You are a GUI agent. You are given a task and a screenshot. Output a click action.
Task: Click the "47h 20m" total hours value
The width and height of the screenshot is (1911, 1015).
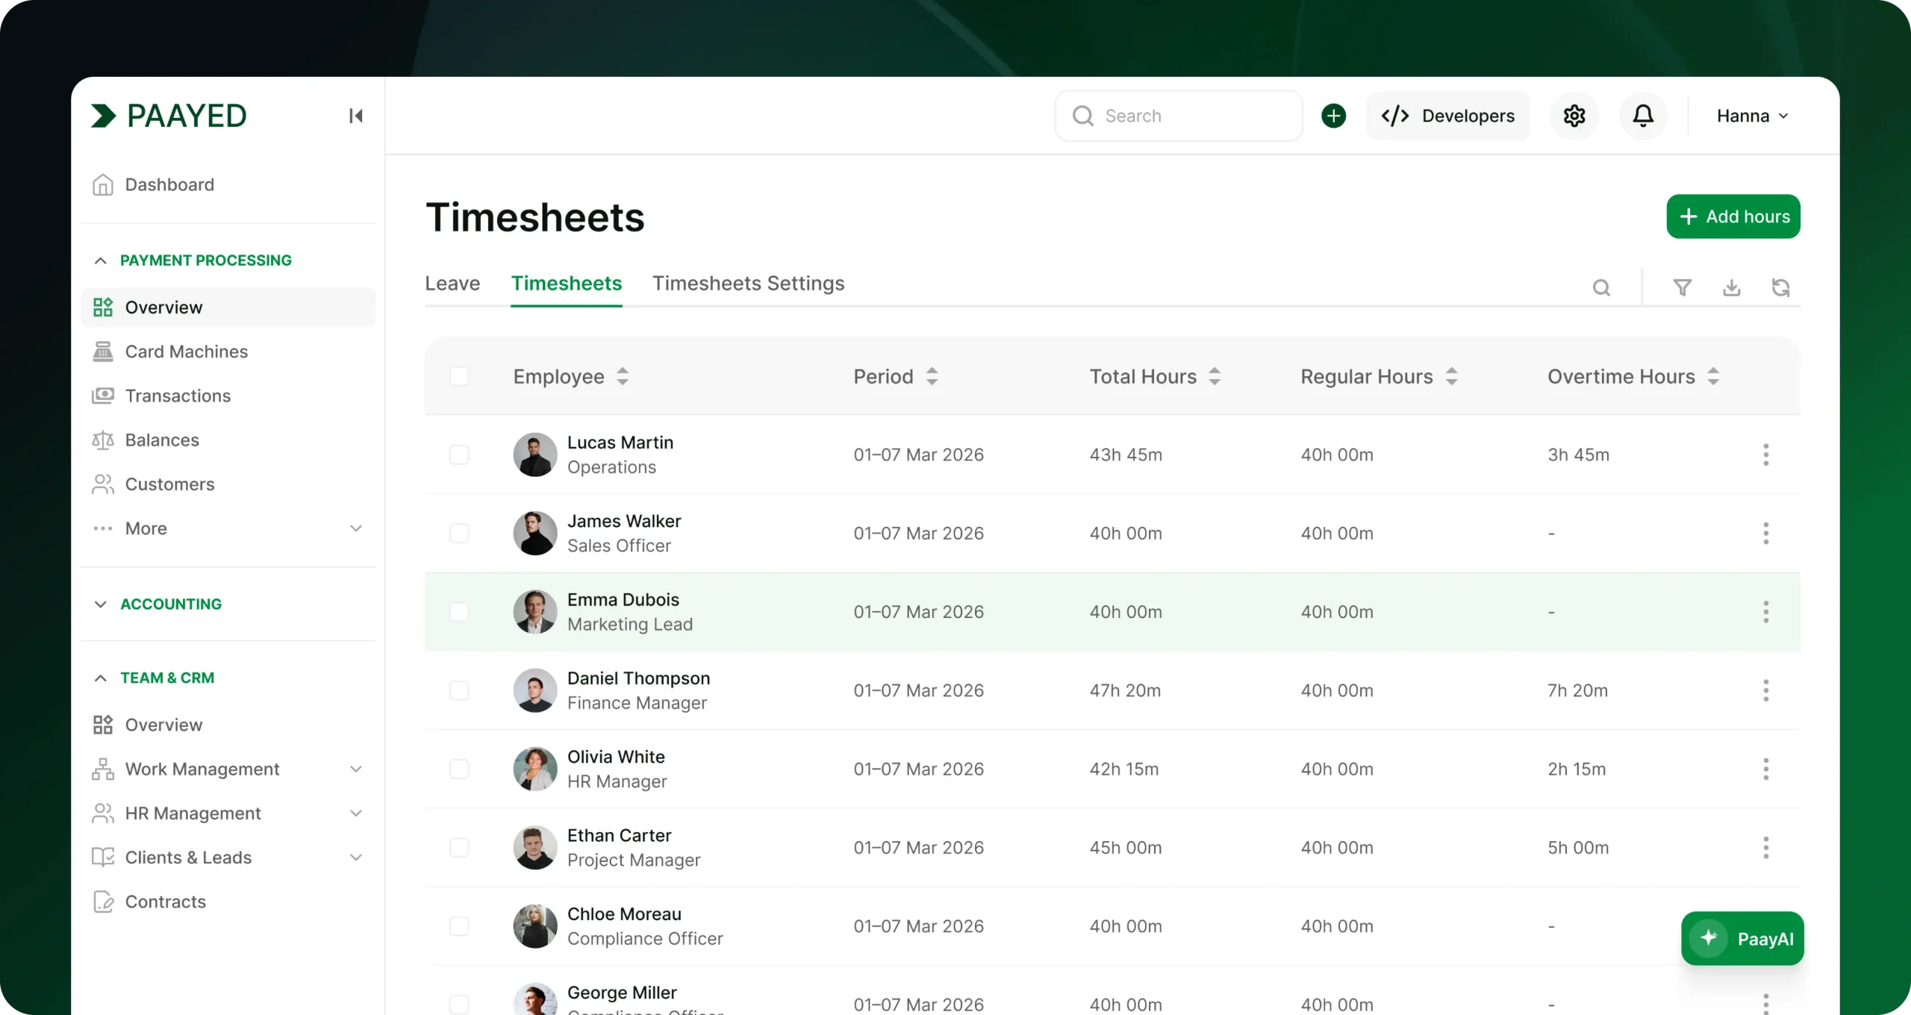1125,690
